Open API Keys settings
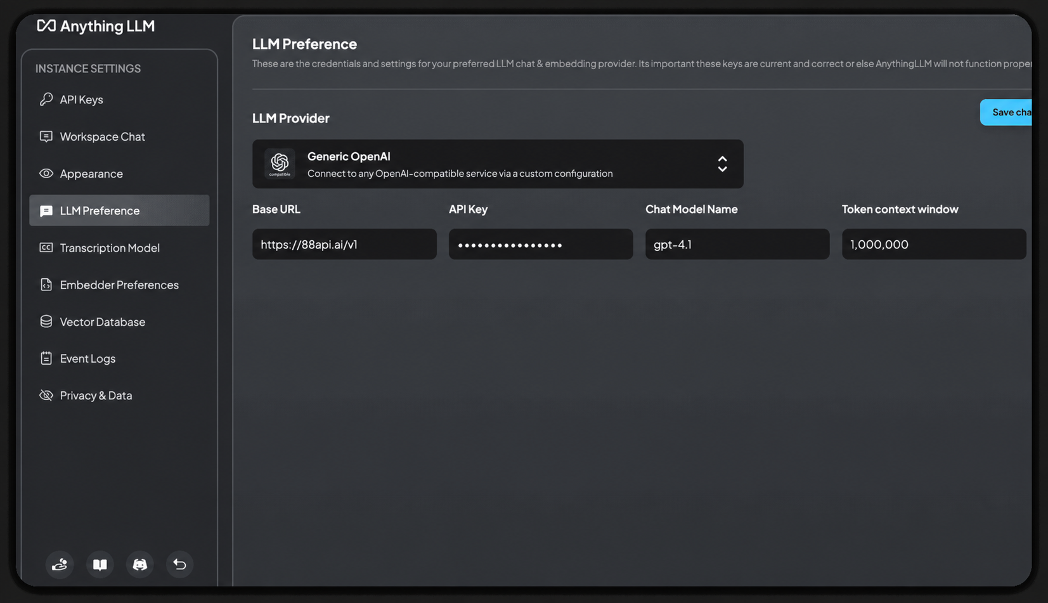This screenshot has height=603, width=1048. pos(119,100)
